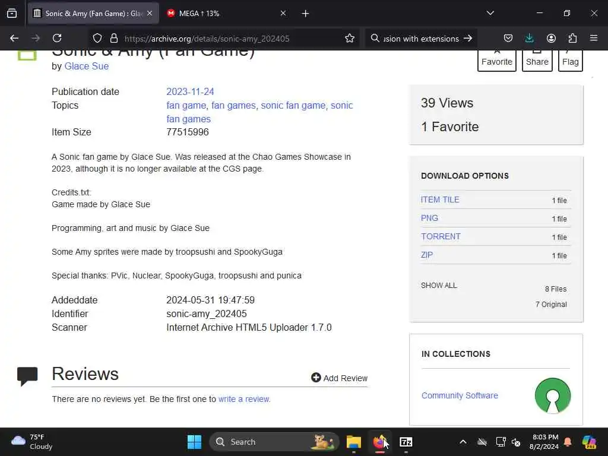This screenshot has height=456, width=608.
Task: Click the Windows taskbar Search box
Action: click(274, 442)
